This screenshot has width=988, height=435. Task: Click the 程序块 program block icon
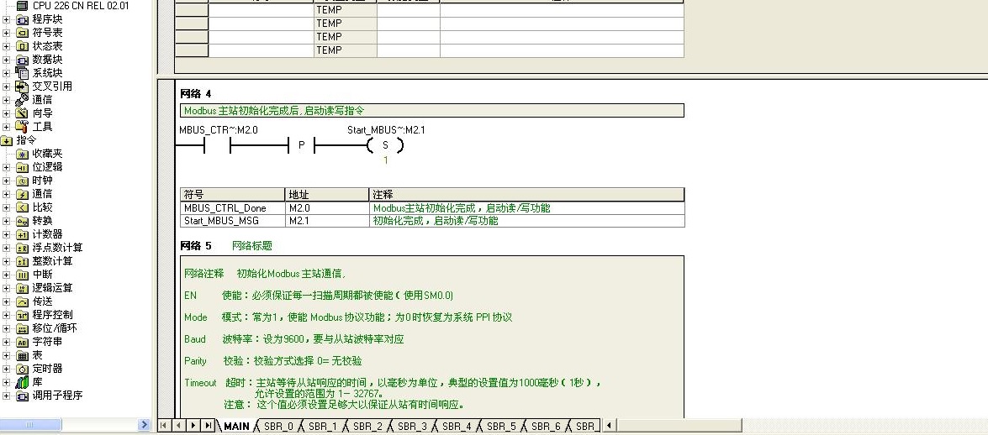tap(22, 19)
